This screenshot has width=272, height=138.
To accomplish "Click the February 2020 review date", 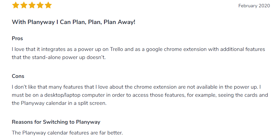I will [x=254, y=6].
